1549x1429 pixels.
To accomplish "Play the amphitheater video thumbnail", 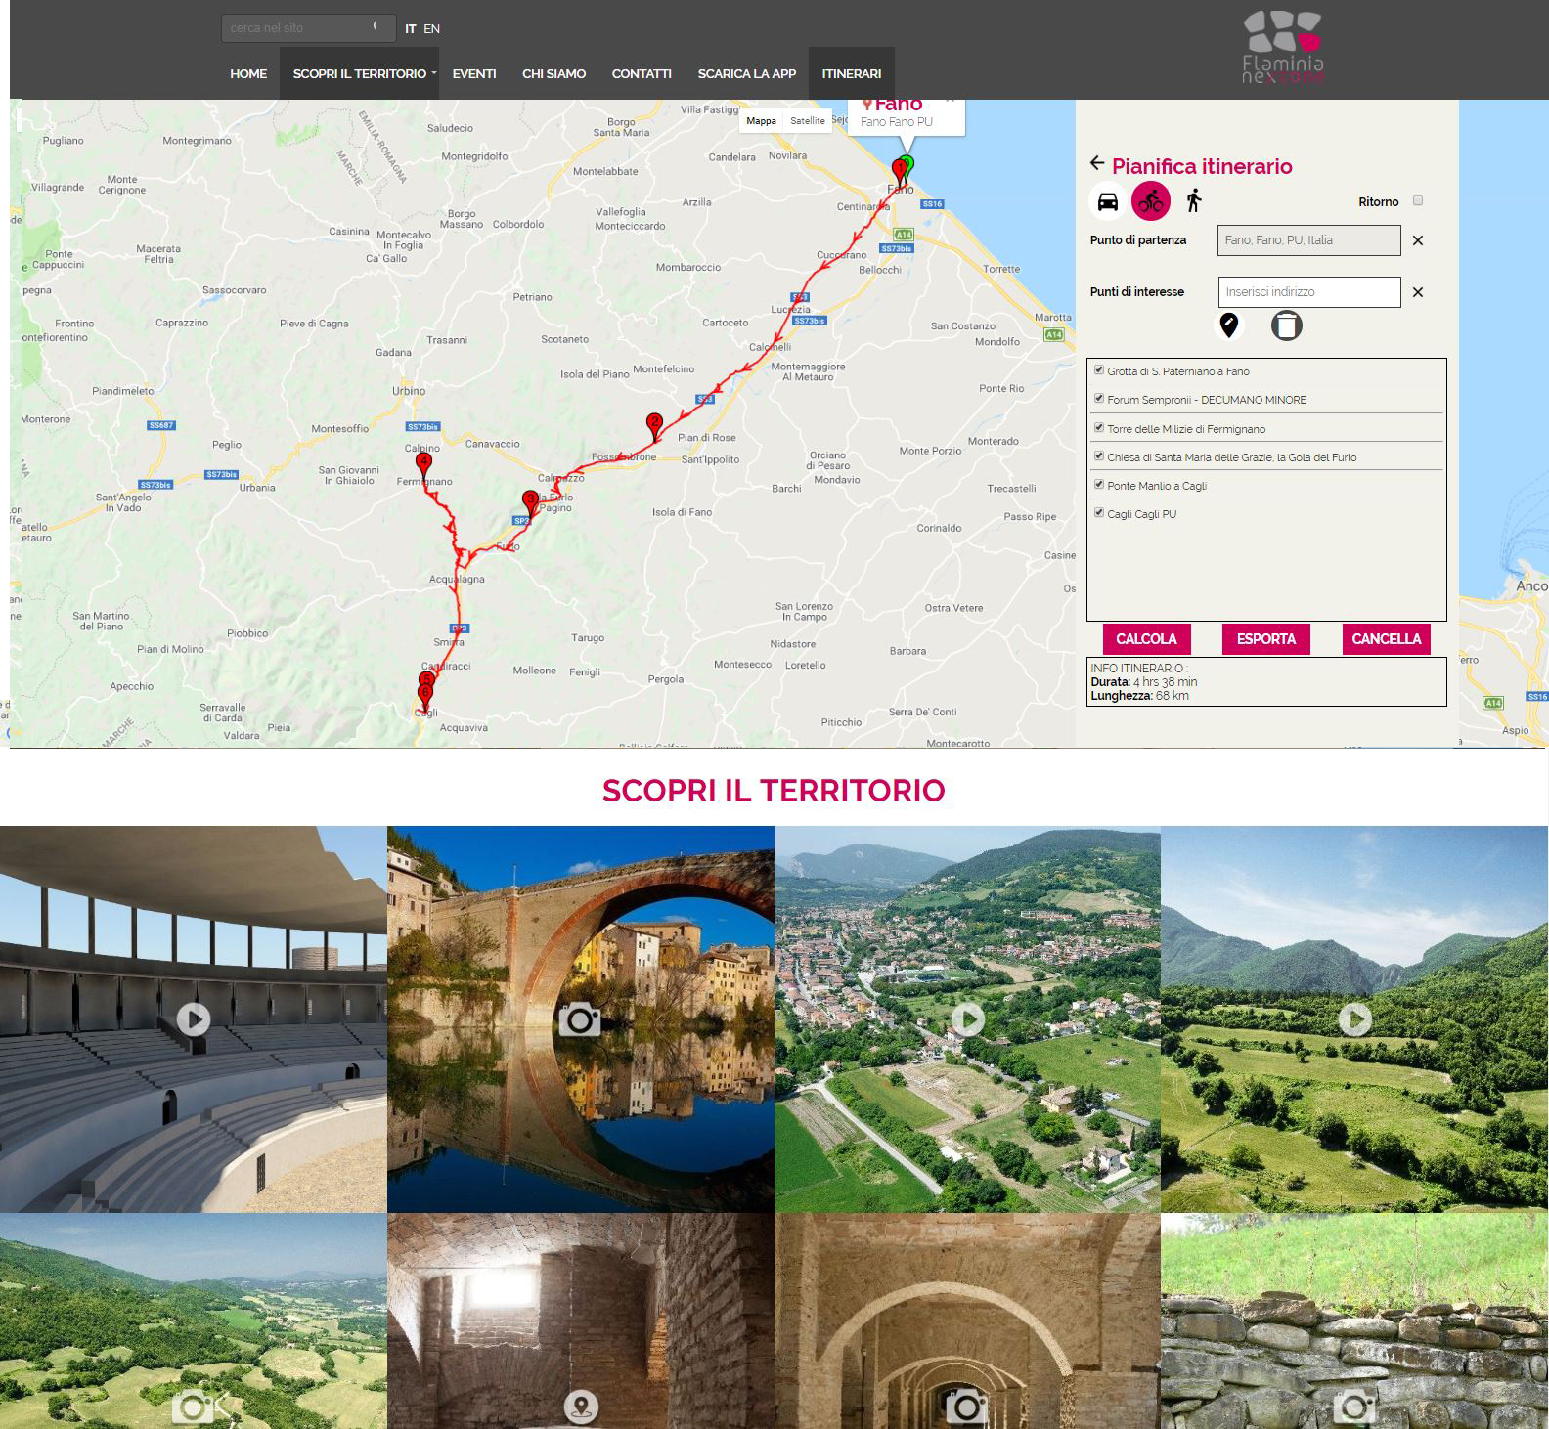I will coord(194,1019).
